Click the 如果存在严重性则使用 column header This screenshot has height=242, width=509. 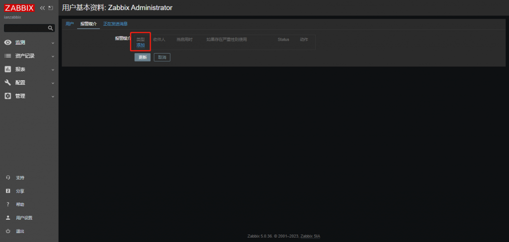click(227, 39)
